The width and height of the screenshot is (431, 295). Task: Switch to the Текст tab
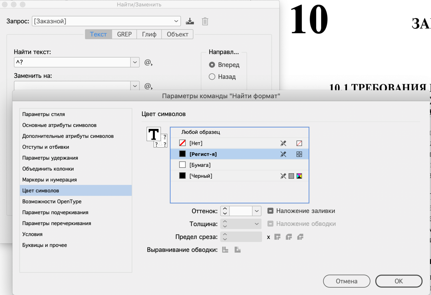[x=98, y=34]
